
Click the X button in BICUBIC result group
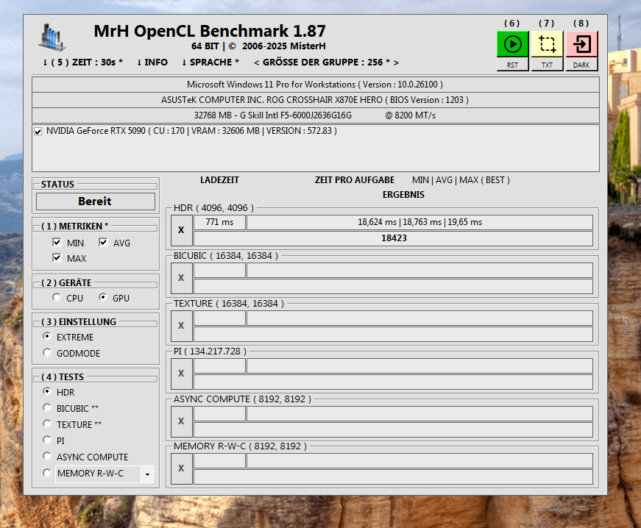point(182,278)
